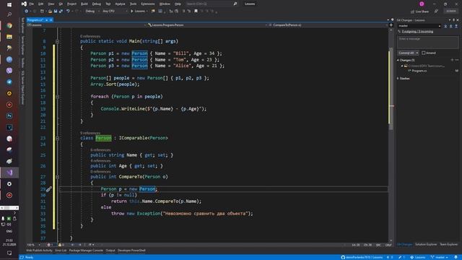462x260 pixels.
Task: Open the master branch dropdown in Git Changes
Action: (419, 26)
